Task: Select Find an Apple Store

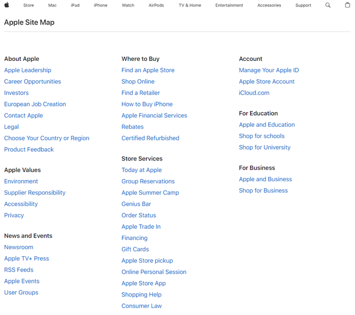Action: pyautogui.click(x=148, y=70)
